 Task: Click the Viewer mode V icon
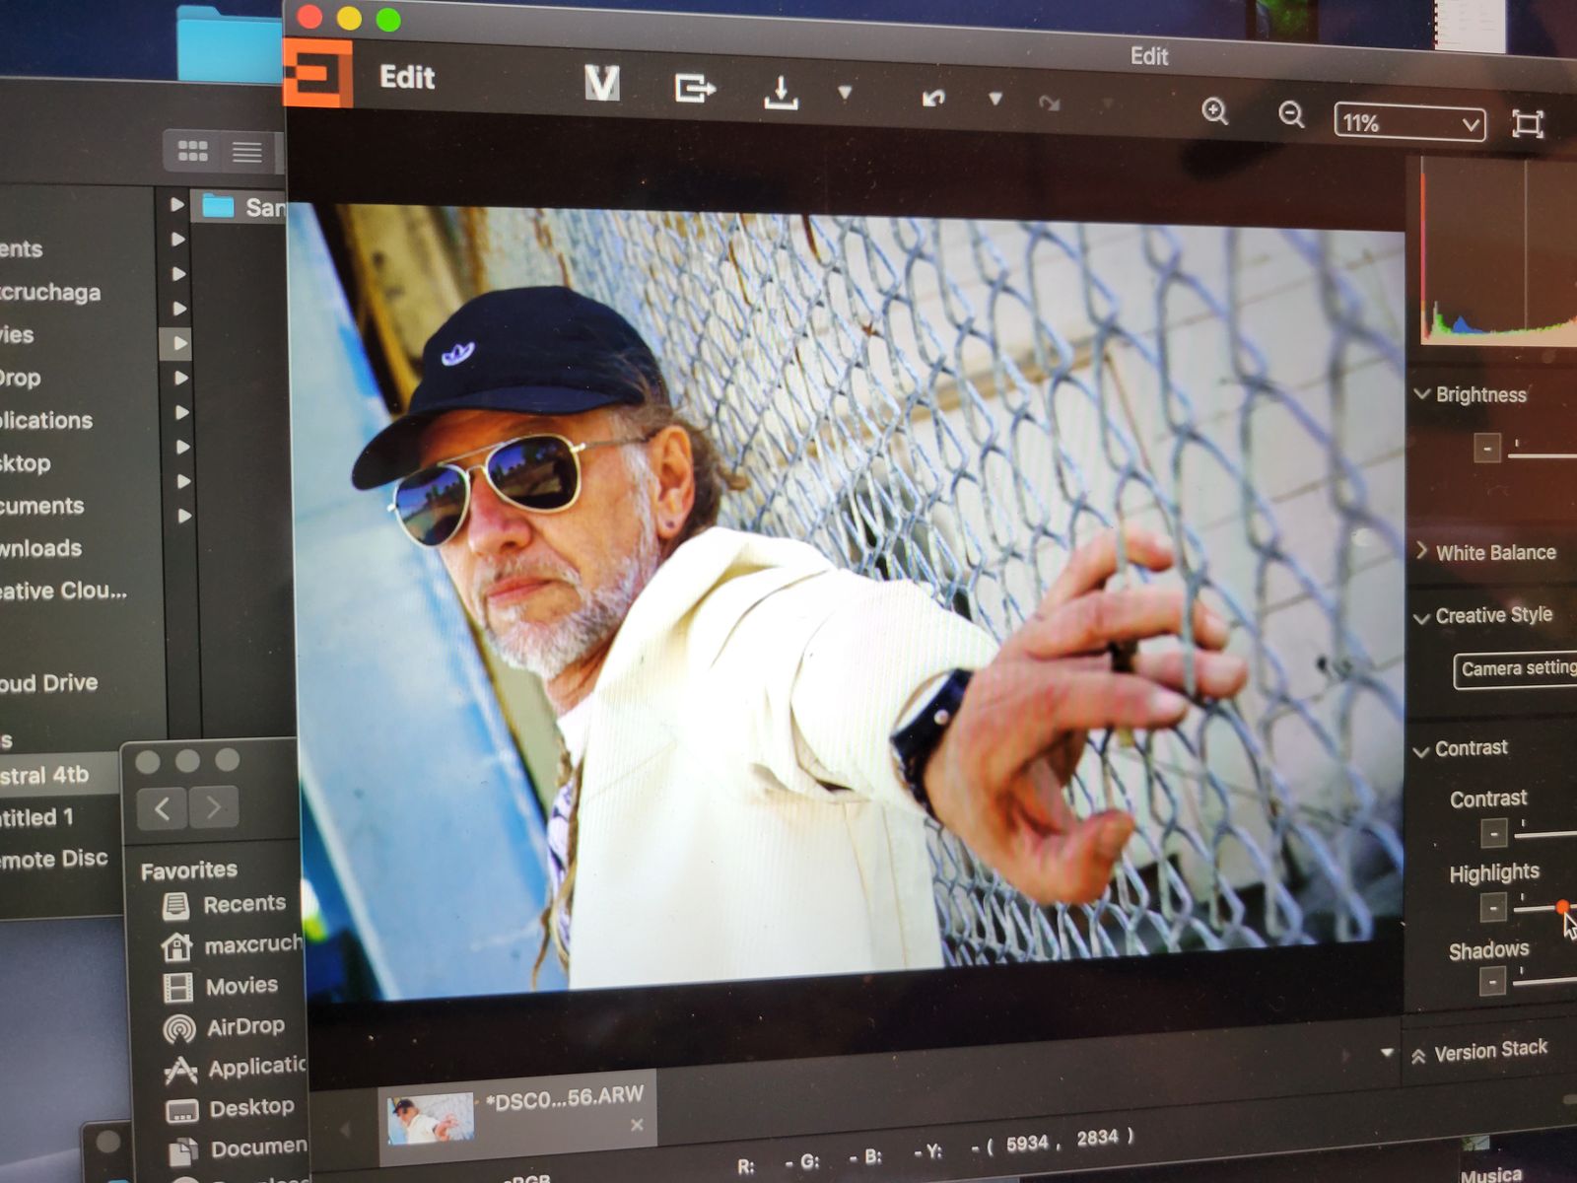601,84
